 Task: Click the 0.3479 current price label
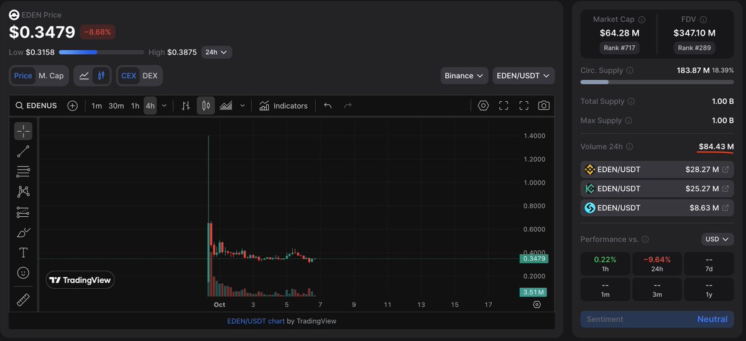tap(533, 259)
